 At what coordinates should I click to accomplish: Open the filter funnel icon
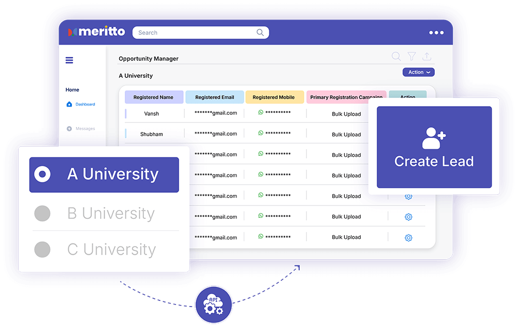pos(412,56)
